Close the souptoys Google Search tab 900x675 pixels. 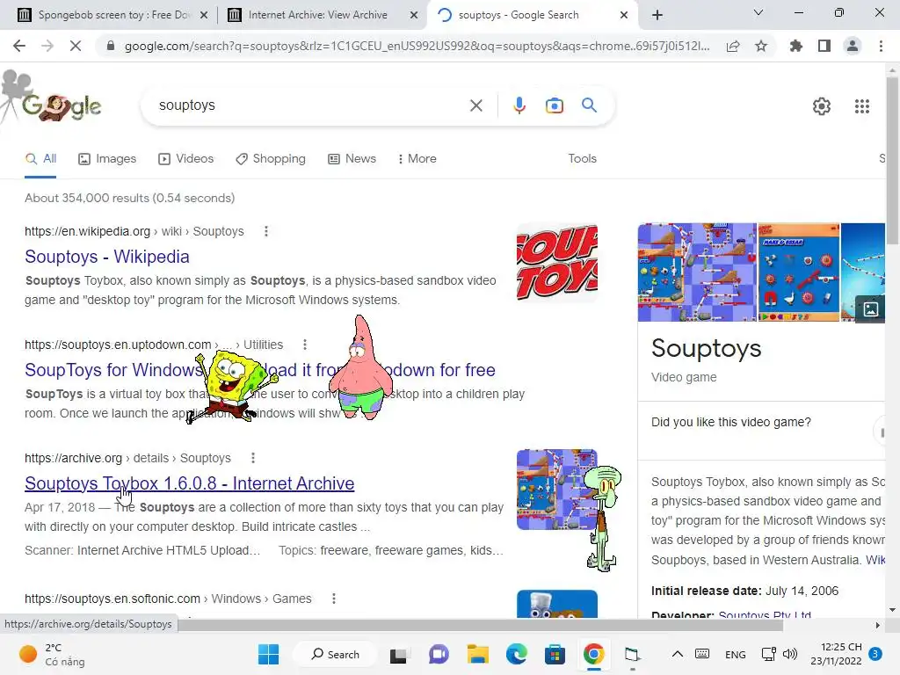tap(624, 16)
